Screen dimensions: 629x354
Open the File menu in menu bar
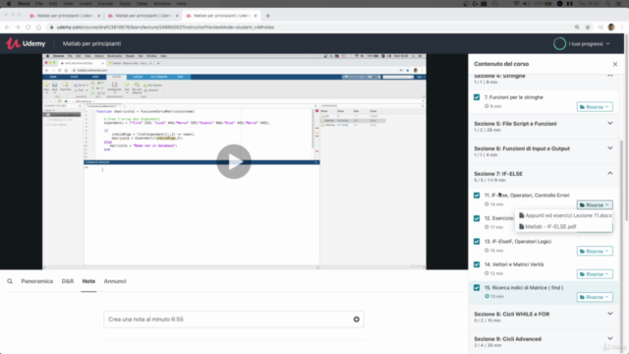click(x=39, y=4)
